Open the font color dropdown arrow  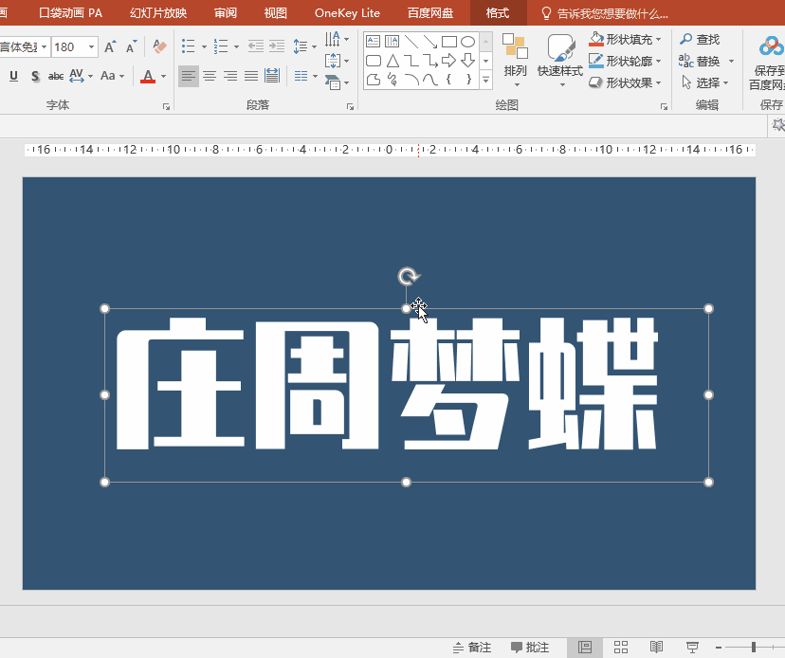coord(162,76)
